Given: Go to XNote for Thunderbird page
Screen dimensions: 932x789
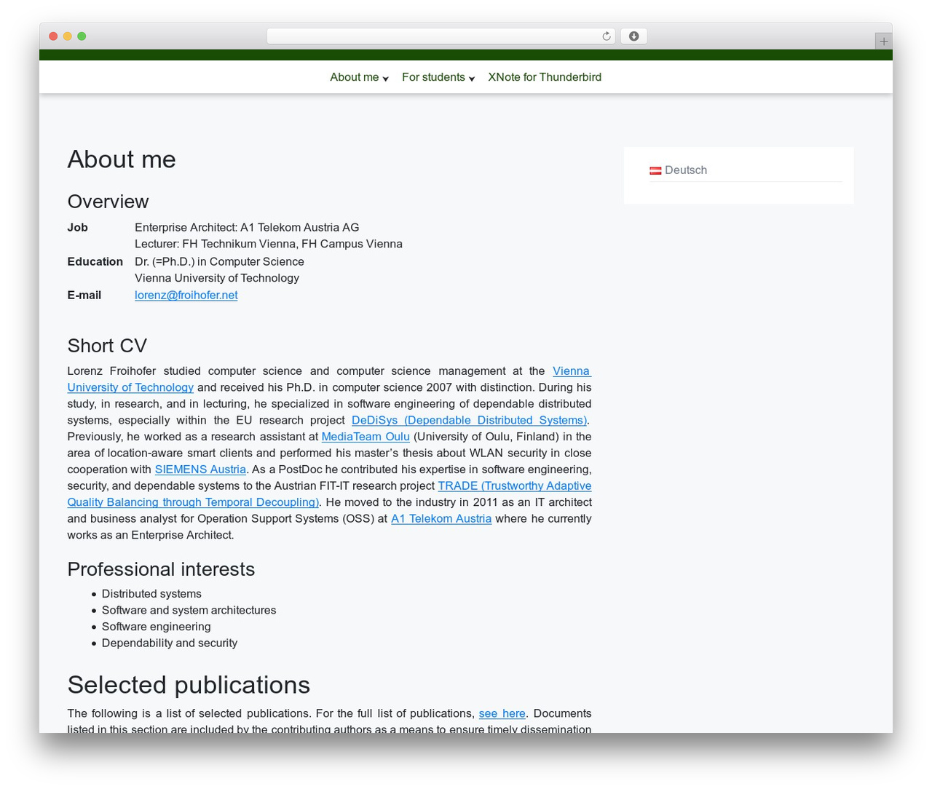Looking at the screenshot, I should click(x=545, y=77).
